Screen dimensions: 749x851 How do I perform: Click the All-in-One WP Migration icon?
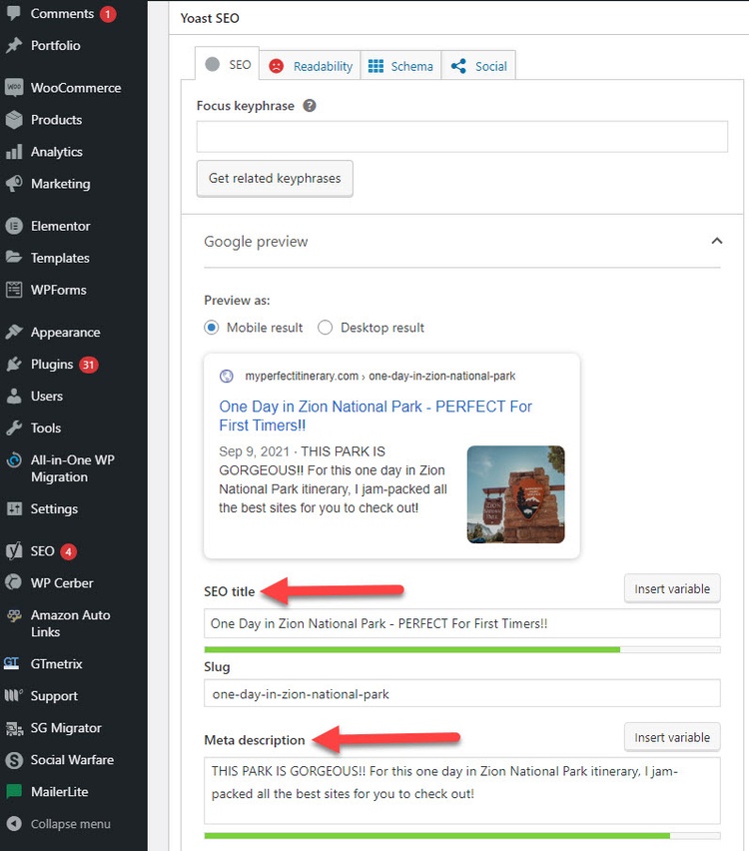(x=14, y=460)
